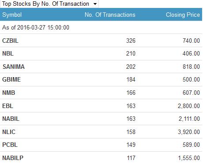Click the 3,920.00 closing price of NLIC

[189, 132]
